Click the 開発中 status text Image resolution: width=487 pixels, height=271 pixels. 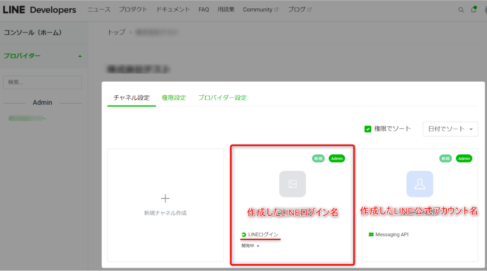[248, 245]
